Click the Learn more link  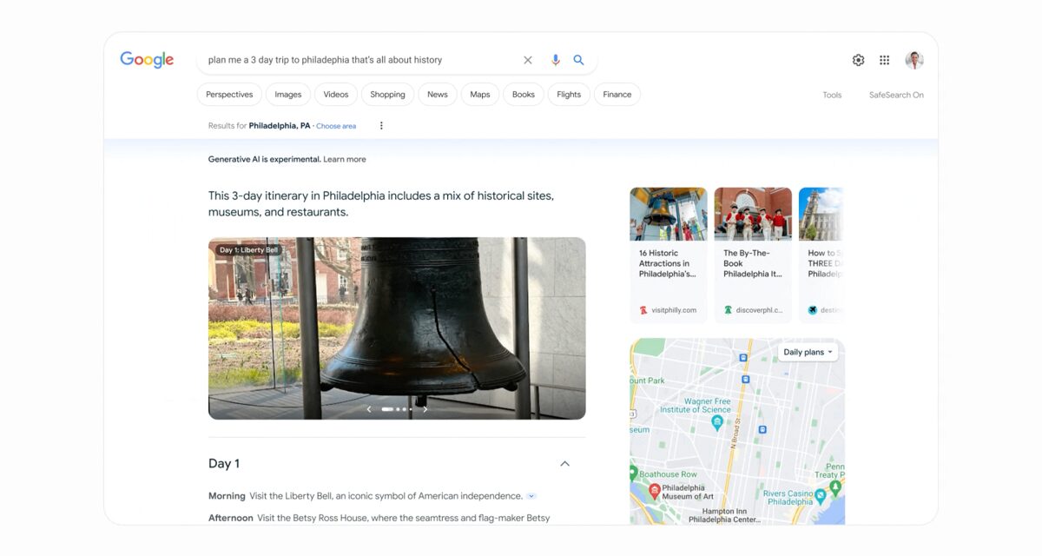coord(345,159)
